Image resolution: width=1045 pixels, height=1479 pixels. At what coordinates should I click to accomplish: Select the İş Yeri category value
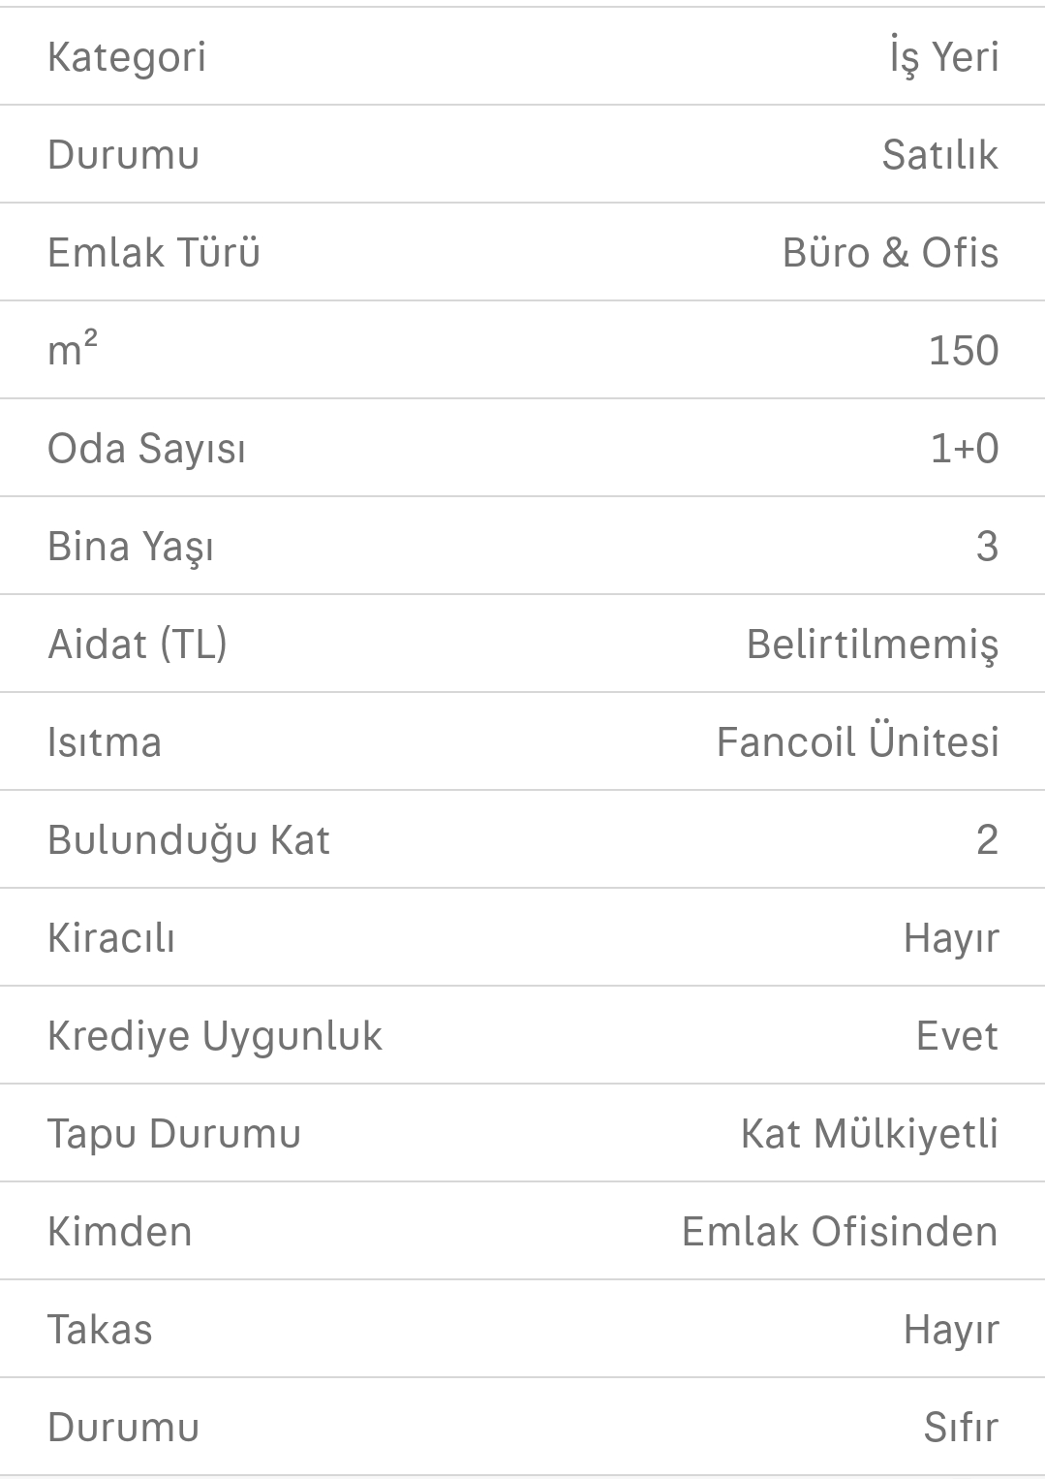pyautogui.click(x=943, y=57)
